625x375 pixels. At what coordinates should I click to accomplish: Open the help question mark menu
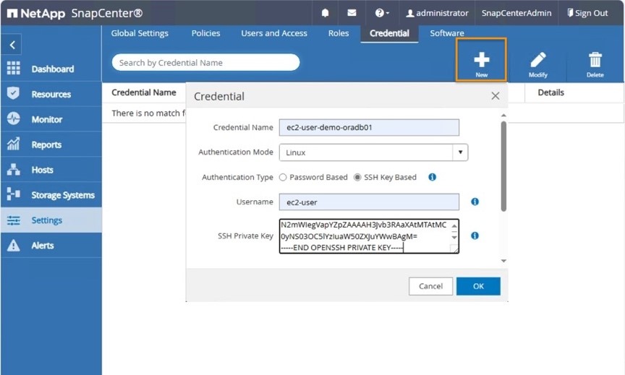click(381, 13)
